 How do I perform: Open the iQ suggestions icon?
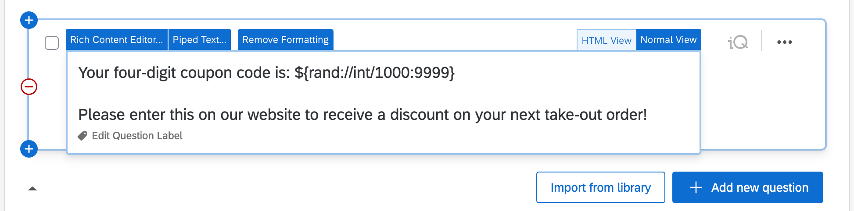pyautogui.click(x=738, y=42)
